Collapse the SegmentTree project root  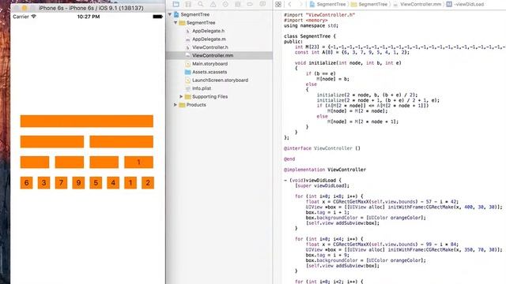[170, 14]
